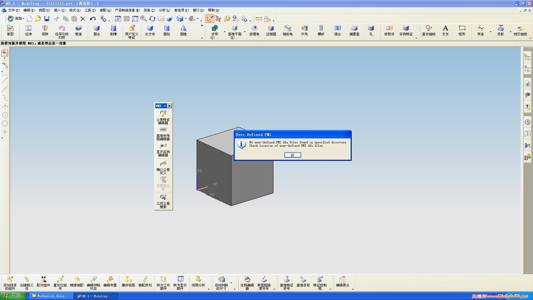Open the 插入(S) menu
533x300 pixels.
pos(59,10)
